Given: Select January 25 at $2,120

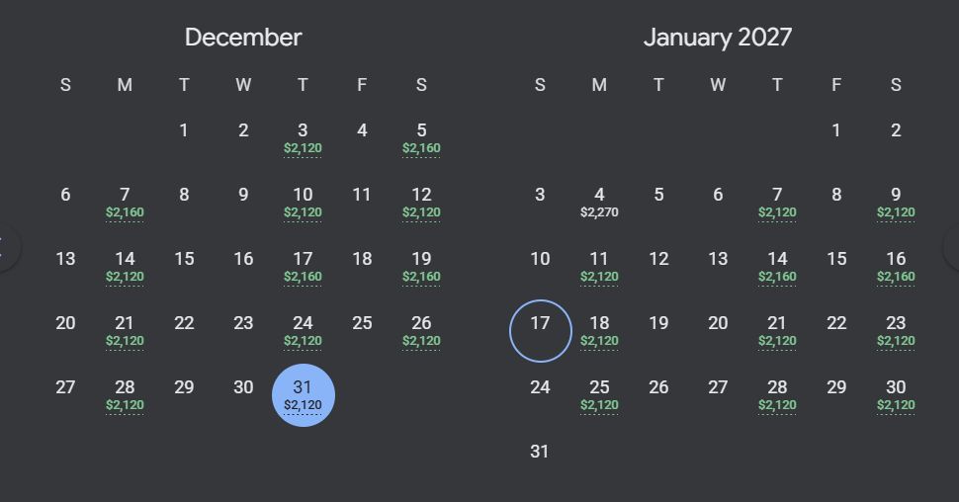Looking at the screenshot, I should coord(599,395).
